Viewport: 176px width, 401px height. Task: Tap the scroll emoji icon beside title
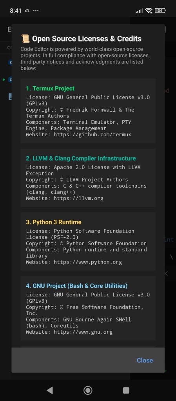pyautogui.click(x=25, y=39)
